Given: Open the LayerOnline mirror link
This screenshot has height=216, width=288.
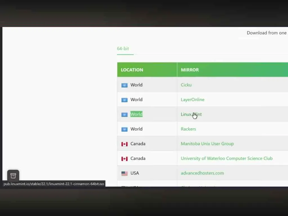Looking at the screenshot, I should [x=192, y=100].
